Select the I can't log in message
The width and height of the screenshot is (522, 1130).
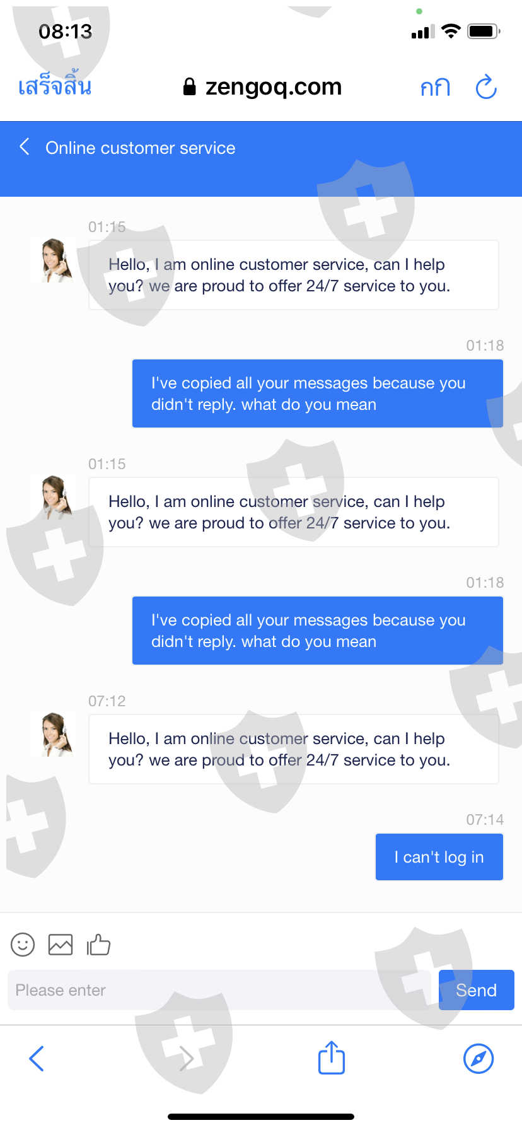pos(439,857)
